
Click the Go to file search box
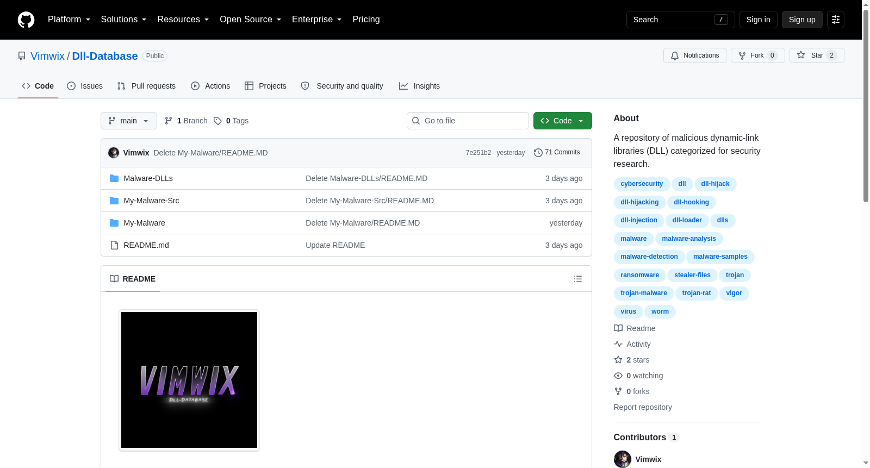point(468,121)
